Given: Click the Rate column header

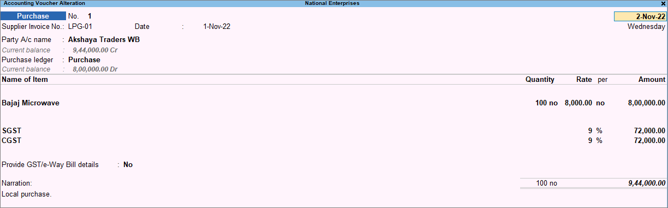Looking at the screenshot, I should click(x=584, y=80).
